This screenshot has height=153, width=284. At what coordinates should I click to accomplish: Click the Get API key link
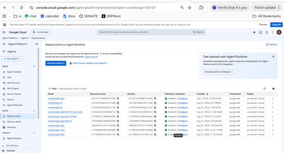coord(12,146)
